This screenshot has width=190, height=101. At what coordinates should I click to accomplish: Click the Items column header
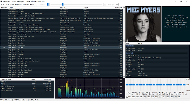[x=32, y=79]
